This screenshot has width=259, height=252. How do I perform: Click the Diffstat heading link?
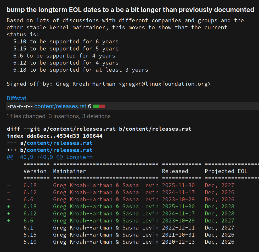point(16,99)
